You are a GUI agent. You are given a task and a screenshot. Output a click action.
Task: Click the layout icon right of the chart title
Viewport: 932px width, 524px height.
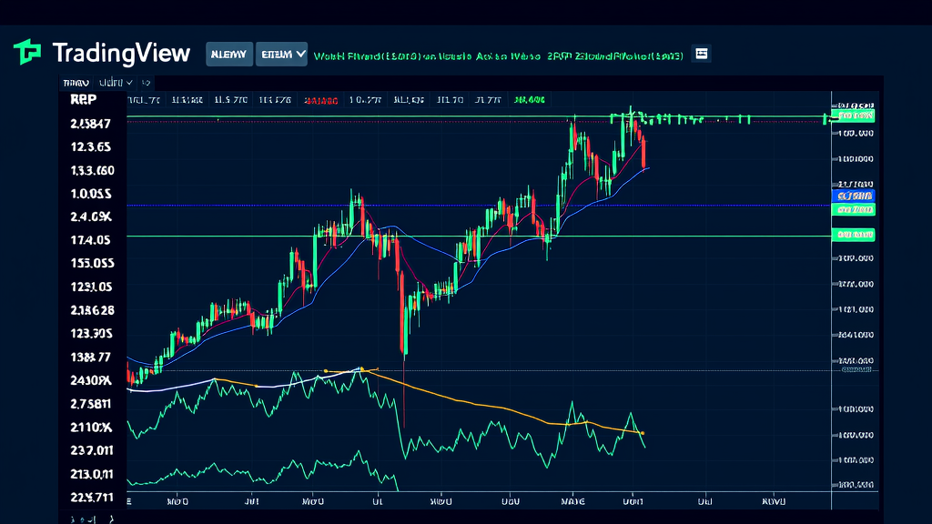[701, 54]
